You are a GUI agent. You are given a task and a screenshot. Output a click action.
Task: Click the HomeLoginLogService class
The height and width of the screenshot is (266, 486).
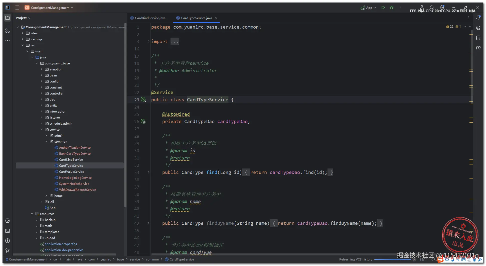point(75,178)
